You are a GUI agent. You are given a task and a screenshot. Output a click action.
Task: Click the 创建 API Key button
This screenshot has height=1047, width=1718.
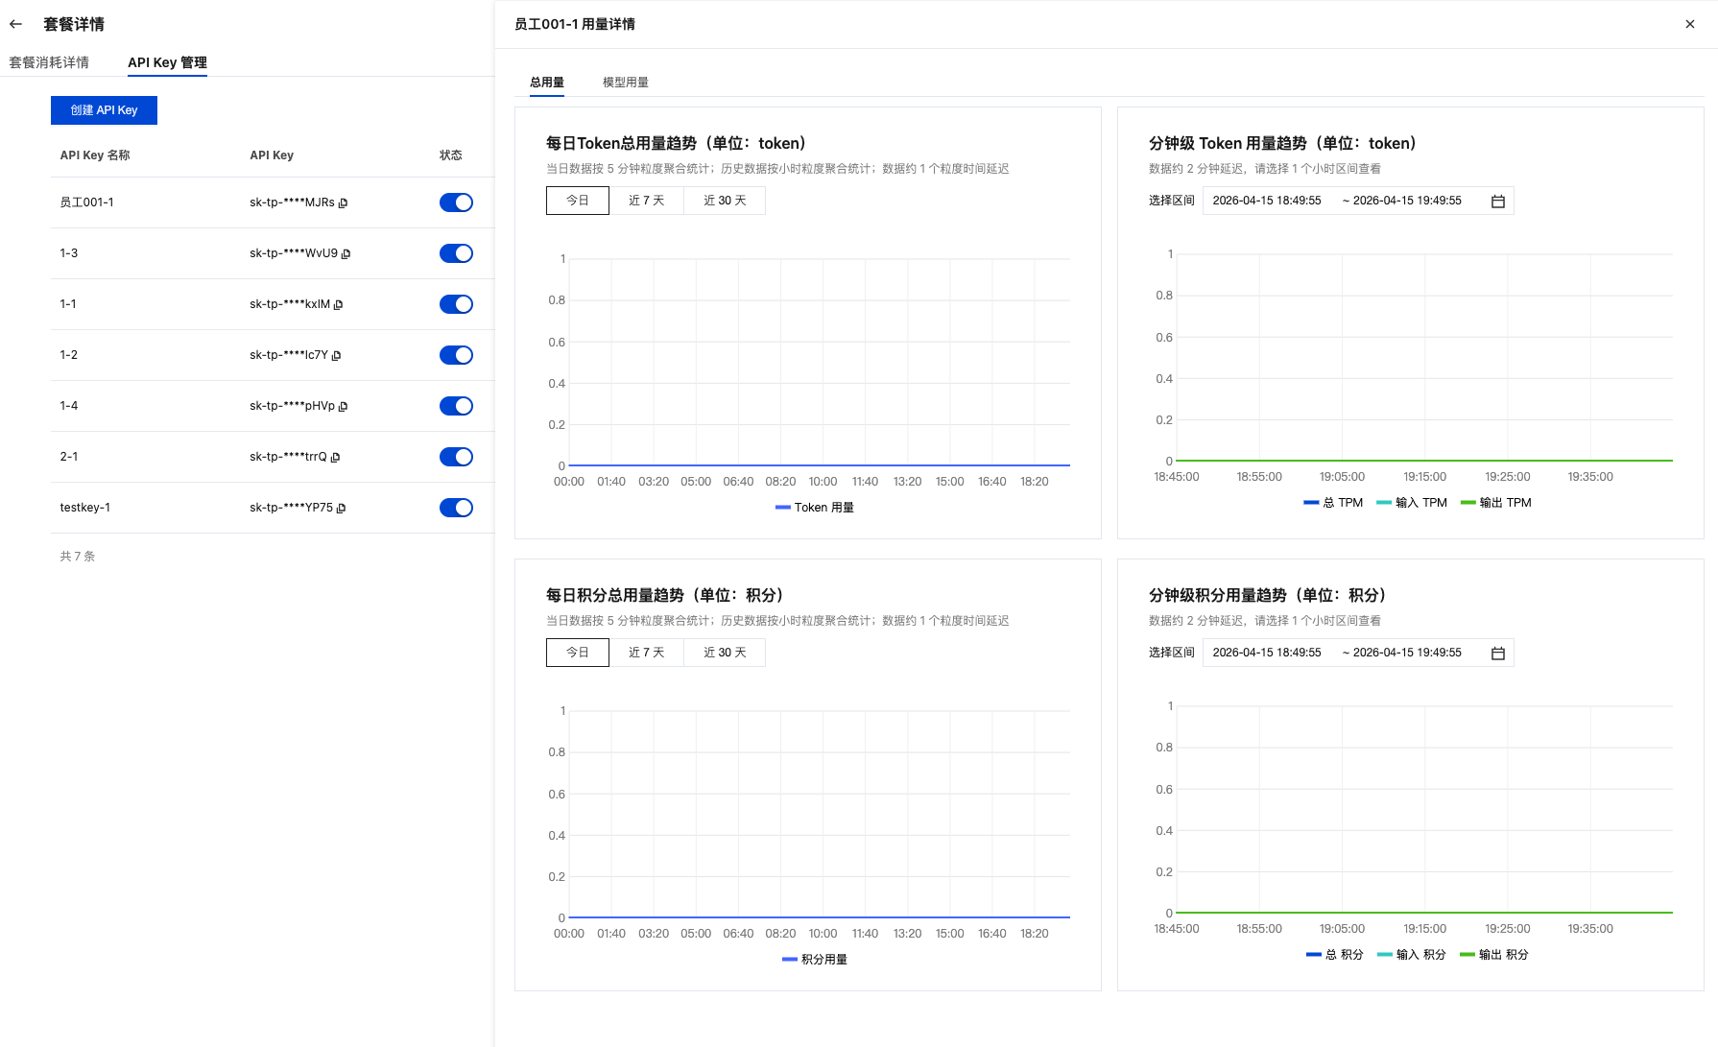pyautogui.click(x=104, y=110)
